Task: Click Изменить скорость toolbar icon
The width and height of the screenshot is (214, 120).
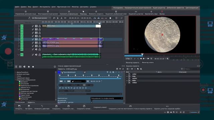Action: pyautogui.click(x=96, y=12)
